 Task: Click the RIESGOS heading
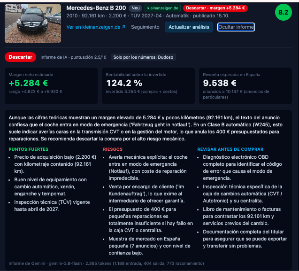click(x=113, y=149)
